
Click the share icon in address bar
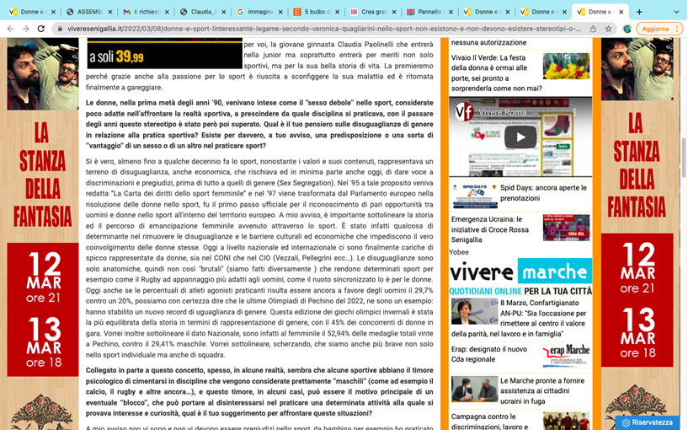pos(593,29)
